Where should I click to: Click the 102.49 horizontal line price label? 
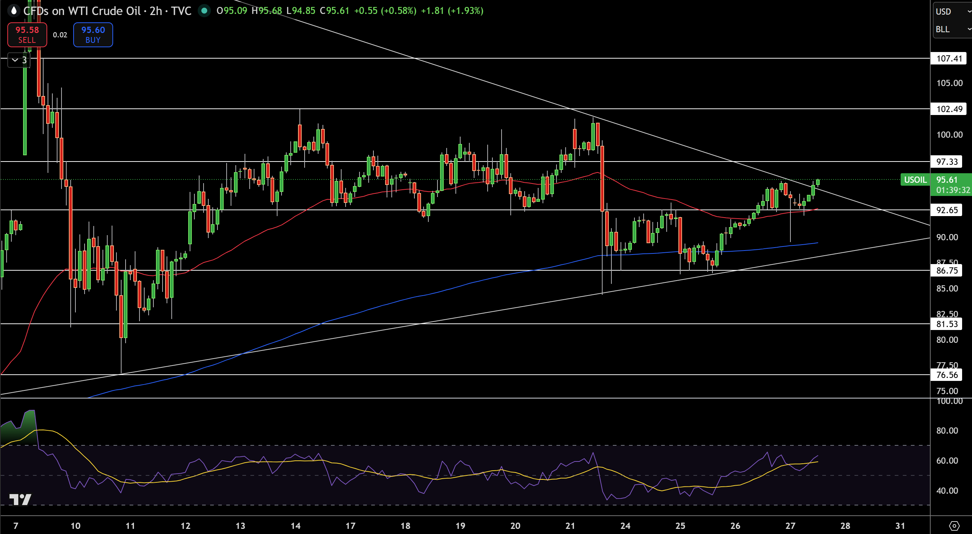click(x=949, y=109)
